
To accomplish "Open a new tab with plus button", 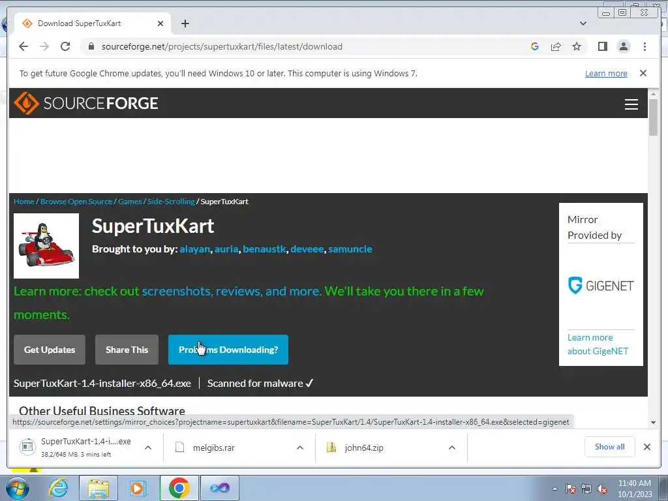I will coord(185,23).
